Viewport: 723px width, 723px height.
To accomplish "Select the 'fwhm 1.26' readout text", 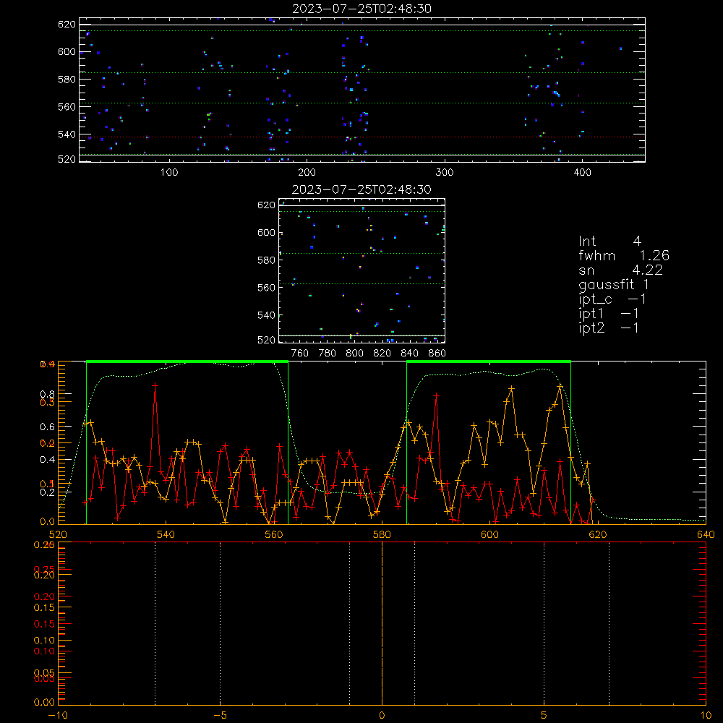I will pos(624,255).
